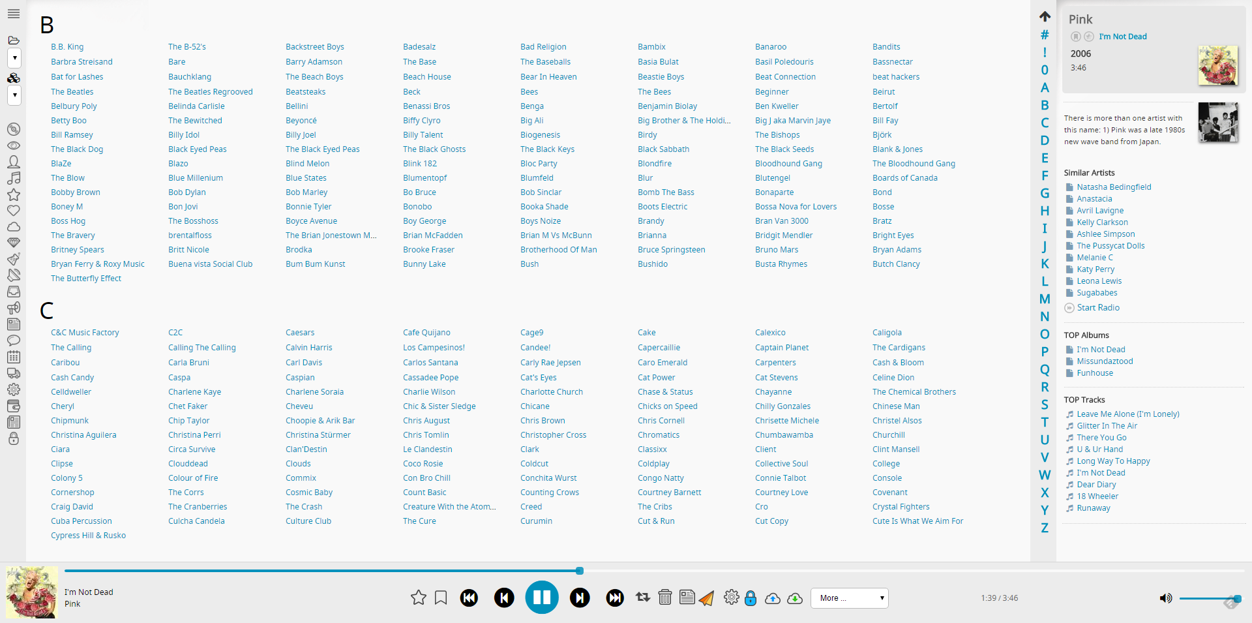Viewport: 1252px width, 623px height.
Task: Toggle the blue lock icon in player bar
Action: [751, 598]
